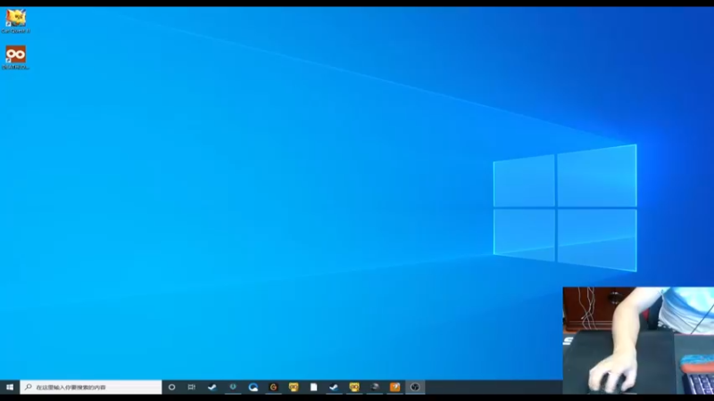Open the Cat Quest II desktop shortcut
The width and height of the screenshot is (714, 401).
pyautogui.click(x=15, y=20)
